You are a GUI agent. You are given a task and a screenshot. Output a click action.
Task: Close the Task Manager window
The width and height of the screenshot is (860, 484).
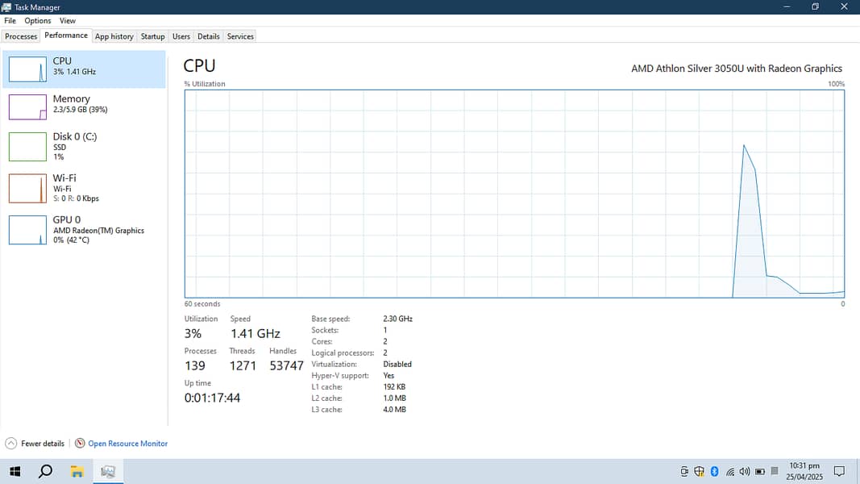click(844, 7)
